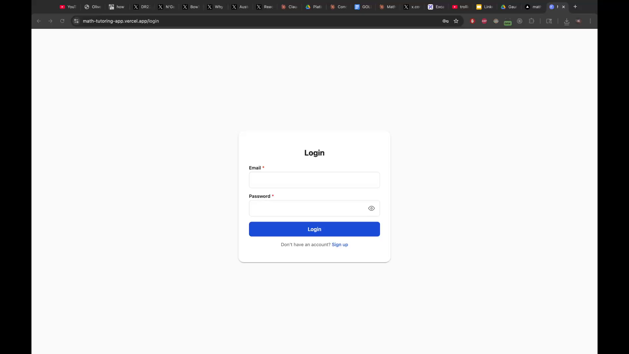Open the Extensions puzzle icon
The image size is (629, 354).
click(531, 21)
